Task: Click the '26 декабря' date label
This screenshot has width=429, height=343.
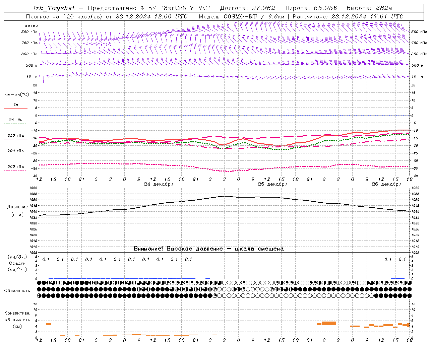Action: tap(387, 184)
